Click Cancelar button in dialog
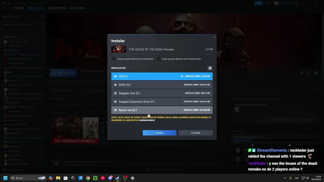The height and width of the screenshot is (182, 324). [196, 133]
